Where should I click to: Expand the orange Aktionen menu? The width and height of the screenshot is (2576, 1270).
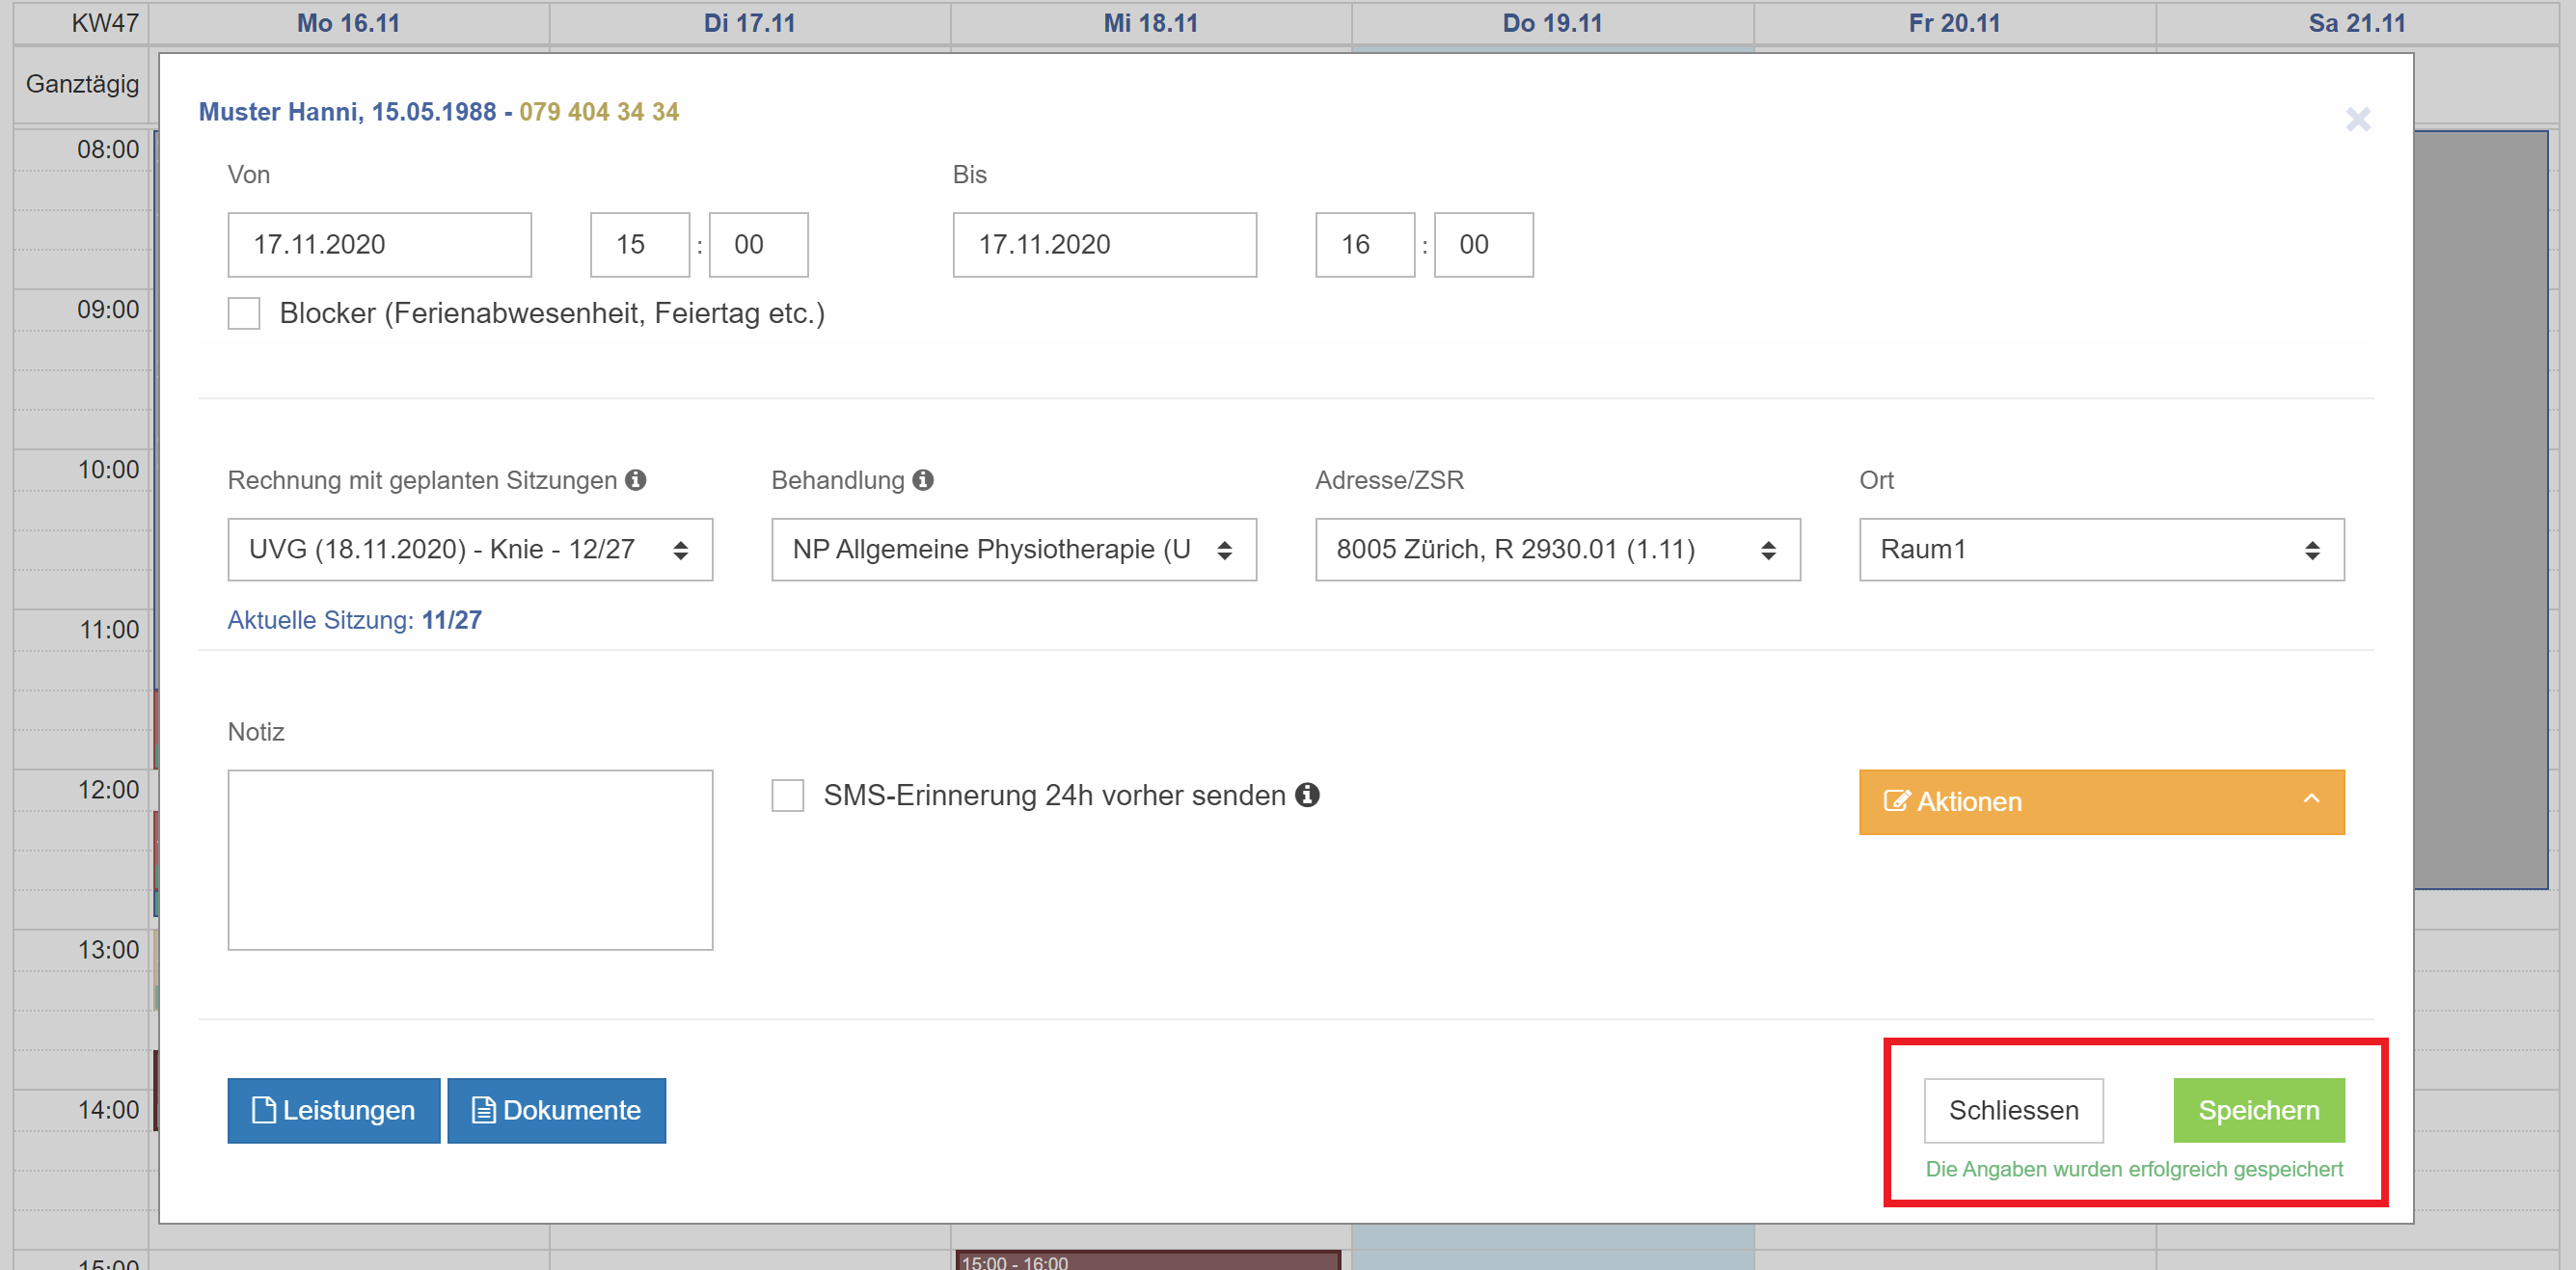(x=2102, y=802)
